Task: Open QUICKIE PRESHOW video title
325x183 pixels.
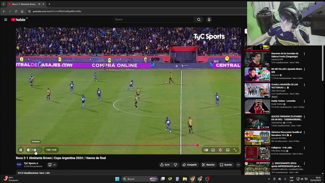Action: click(x=286, y=118)
